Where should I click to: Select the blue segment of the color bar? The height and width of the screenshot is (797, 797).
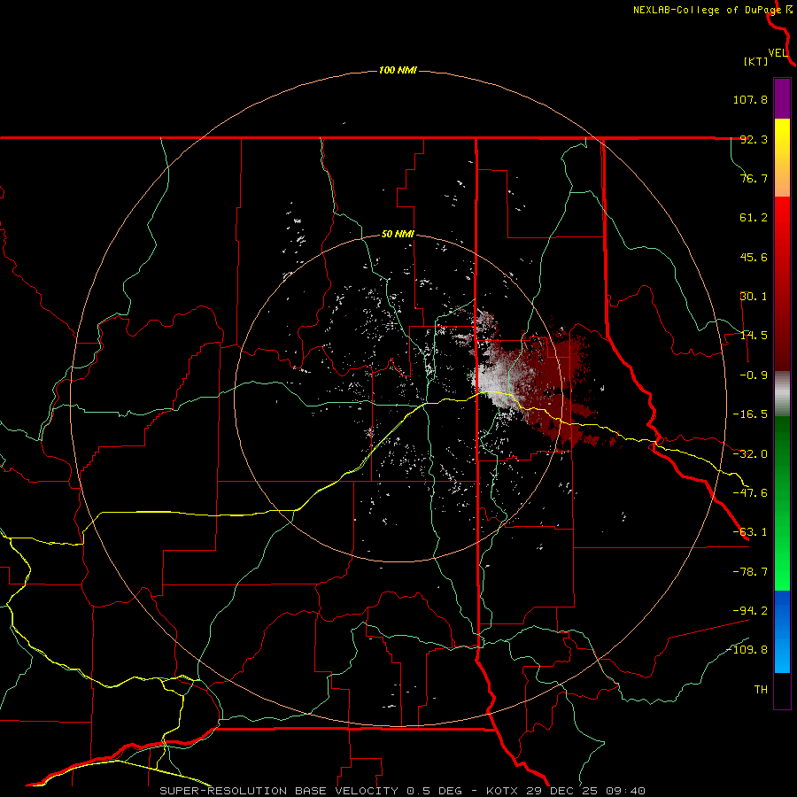point(782,631)
